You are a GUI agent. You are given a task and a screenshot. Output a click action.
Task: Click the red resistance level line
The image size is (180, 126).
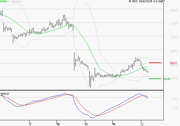155,63
